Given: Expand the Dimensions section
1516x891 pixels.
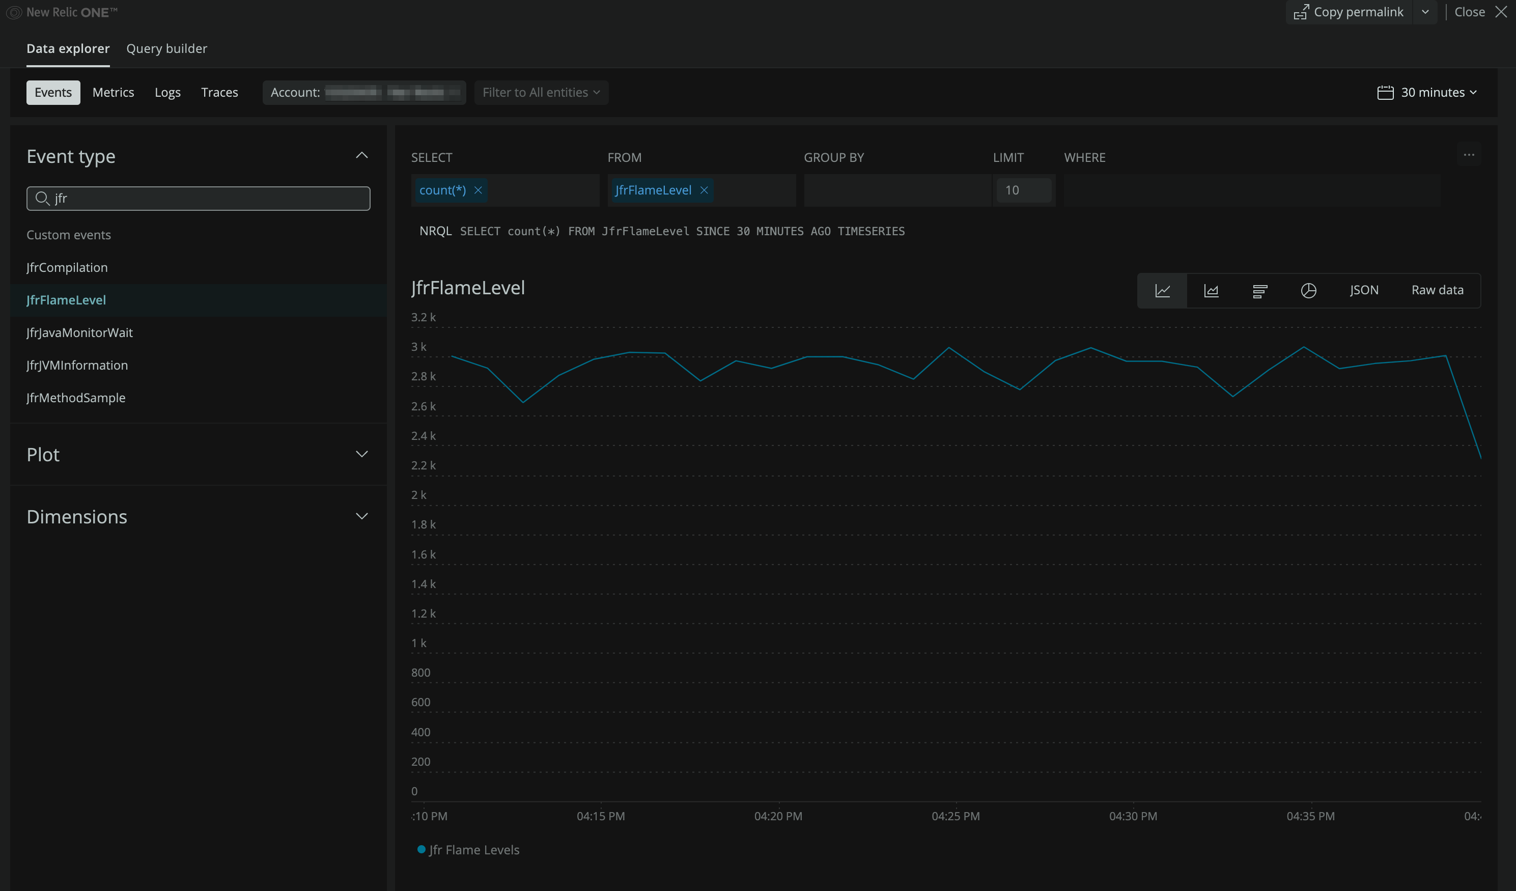Looking at the screenshot, I should click(361, 516).
